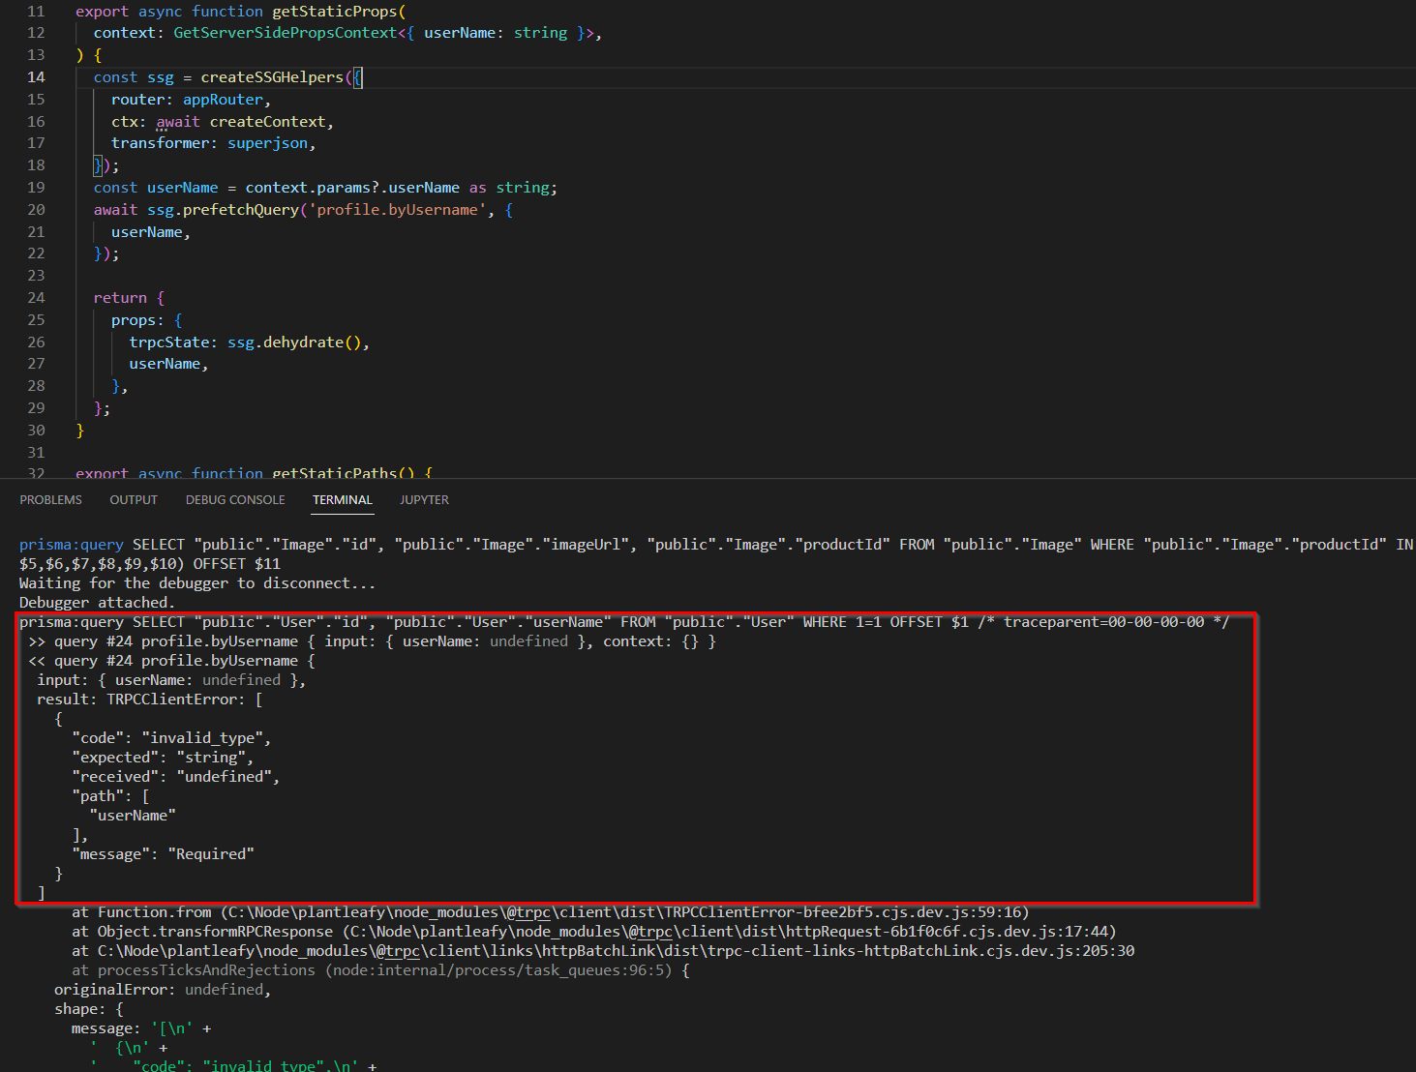Click "Waiting for the debugger to disconnect..." line
This screenshot has height=1072, width=1416.
[197, 583]
